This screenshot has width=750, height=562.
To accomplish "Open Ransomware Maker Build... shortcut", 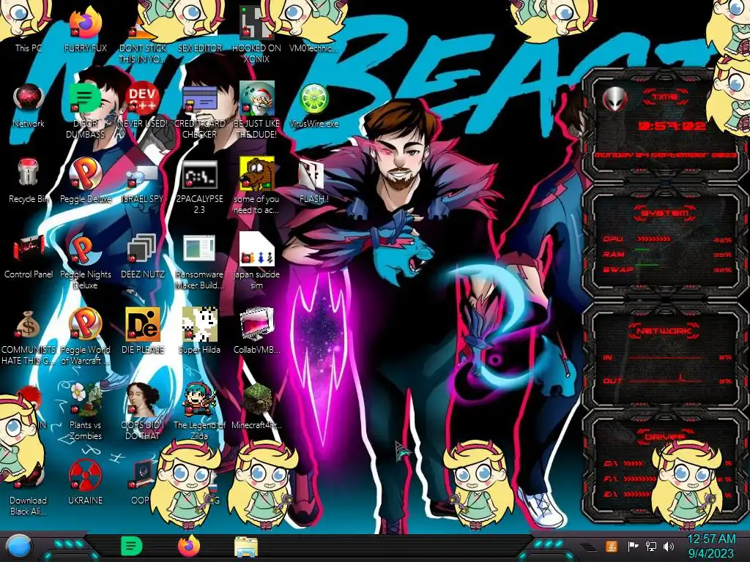I will [199, 261].
